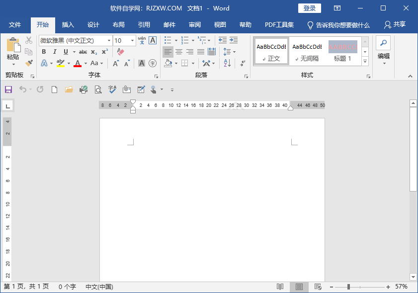
Task: Click the 登录 sign-in button
Action: tap(309, 8)
